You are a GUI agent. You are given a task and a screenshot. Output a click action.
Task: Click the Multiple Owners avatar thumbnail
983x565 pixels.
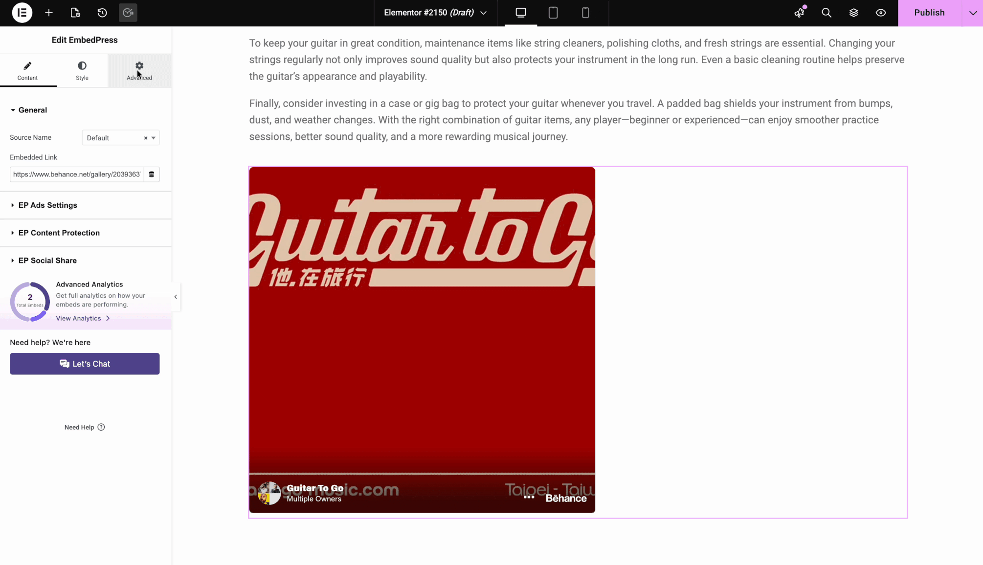coord(269,493)
